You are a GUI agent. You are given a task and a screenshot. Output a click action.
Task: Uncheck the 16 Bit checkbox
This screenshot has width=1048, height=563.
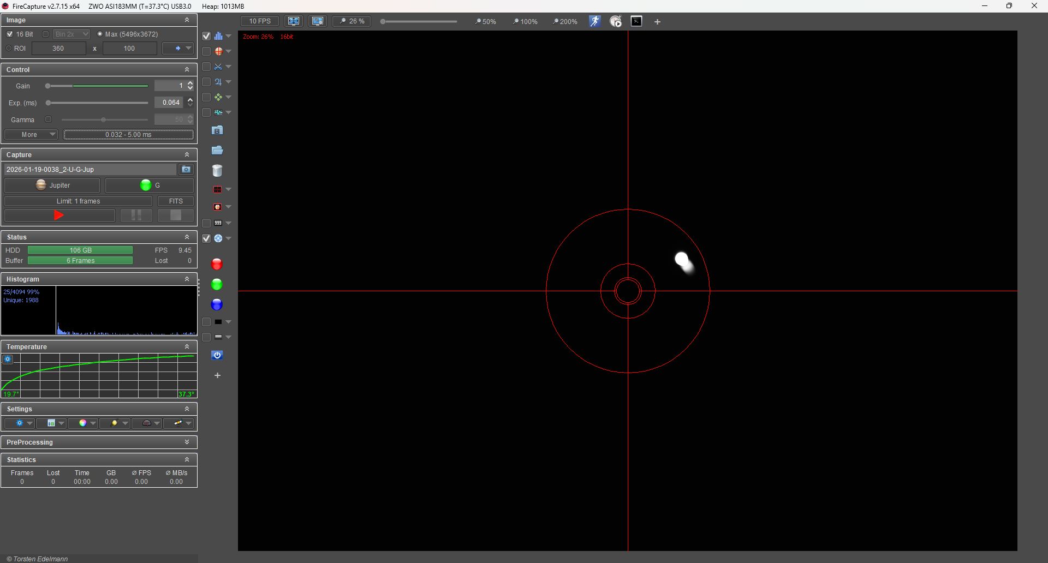click(x=10, y=34)
